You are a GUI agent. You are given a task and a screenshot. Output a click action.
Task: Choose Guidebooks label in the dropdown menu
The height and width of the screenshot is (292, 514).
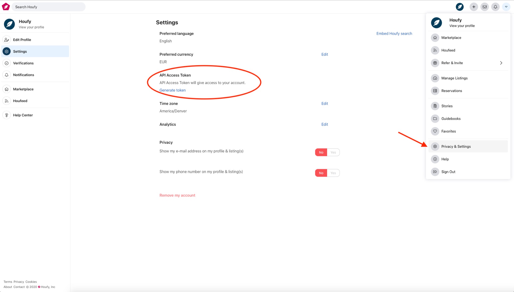tap(451, 119)
